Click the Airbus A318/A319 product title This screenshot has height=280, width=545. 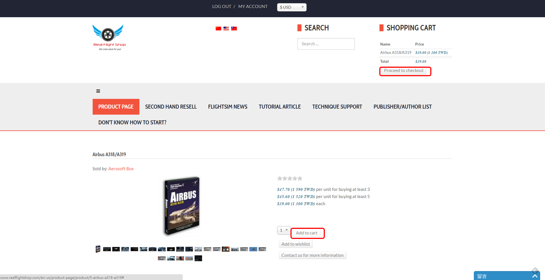pos(109,154)
